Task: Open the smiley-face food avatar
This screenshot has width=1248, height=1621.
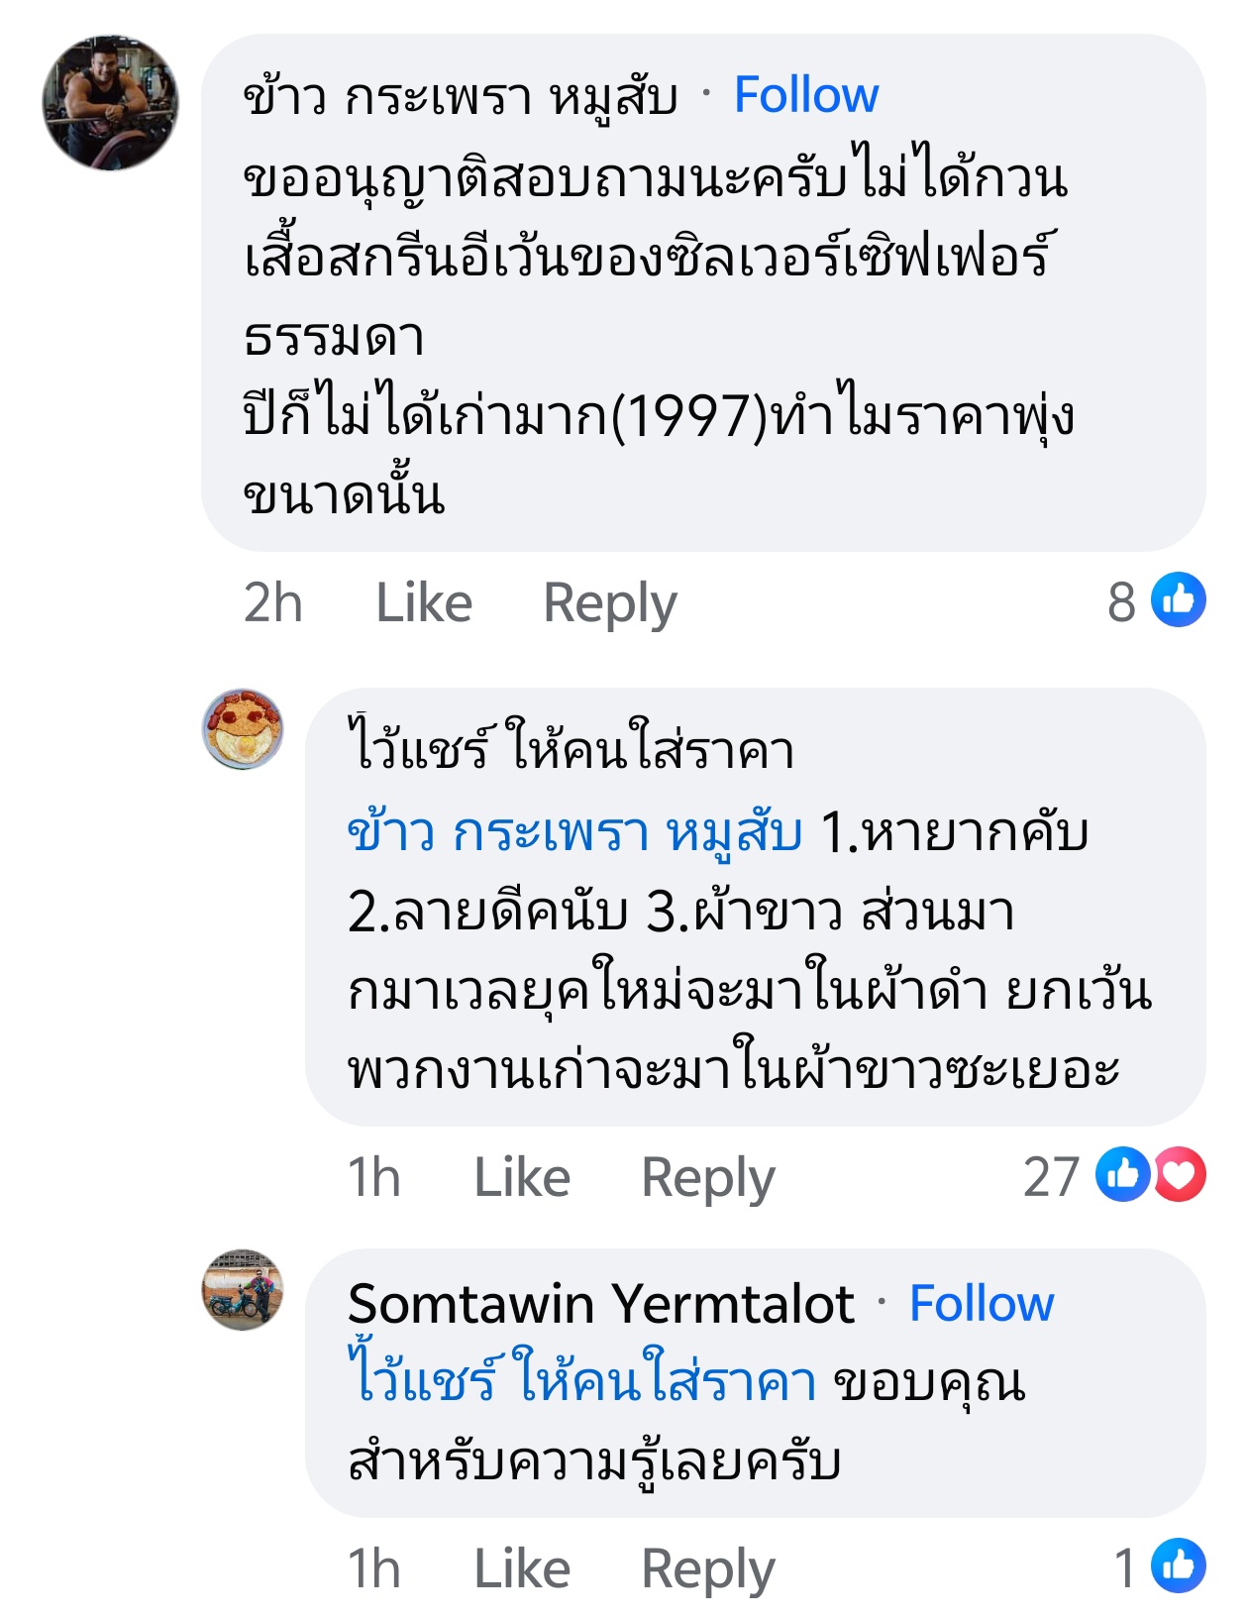Action: pos(243,729)
